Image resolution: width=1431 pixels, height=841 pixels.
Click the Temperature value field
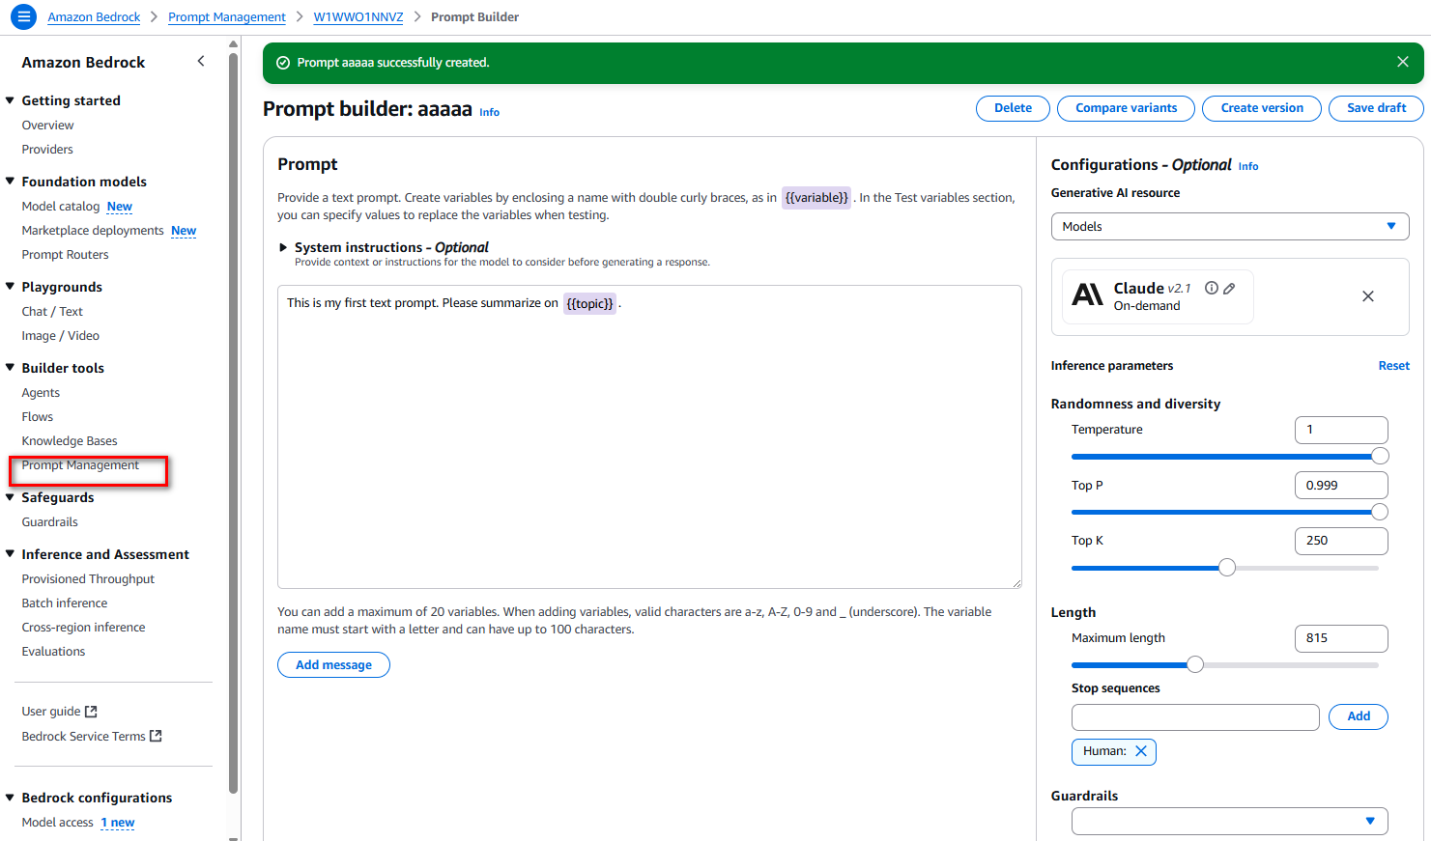tap(1341, 430)
